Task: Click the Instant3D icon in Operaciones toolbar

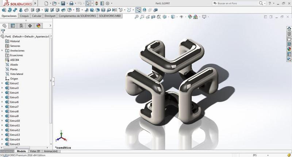Action: click(138, 10)
